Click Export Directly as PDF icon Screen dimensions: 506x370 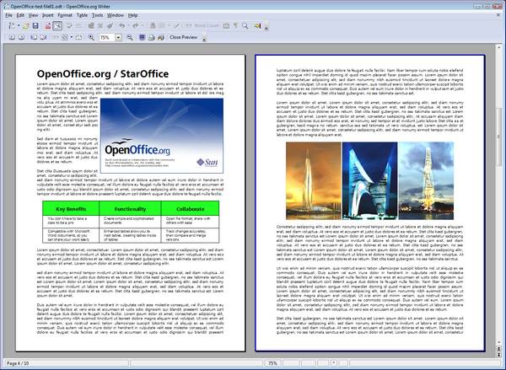tap(48, 26)
